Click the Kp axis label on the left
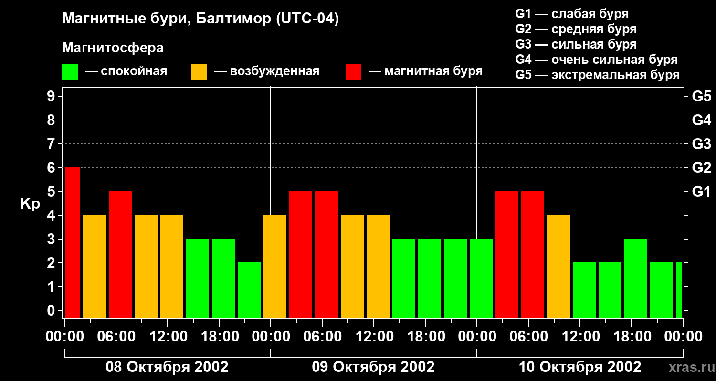 (30, 204)
